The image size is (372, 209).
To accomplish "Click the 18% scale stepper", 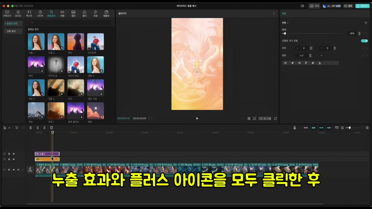I will [359, 33].
